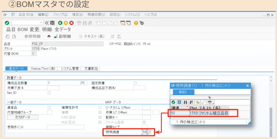The image size is (277, 139).
Task: Select the 制約 tab in popup
Action: (x=183, y=92)
